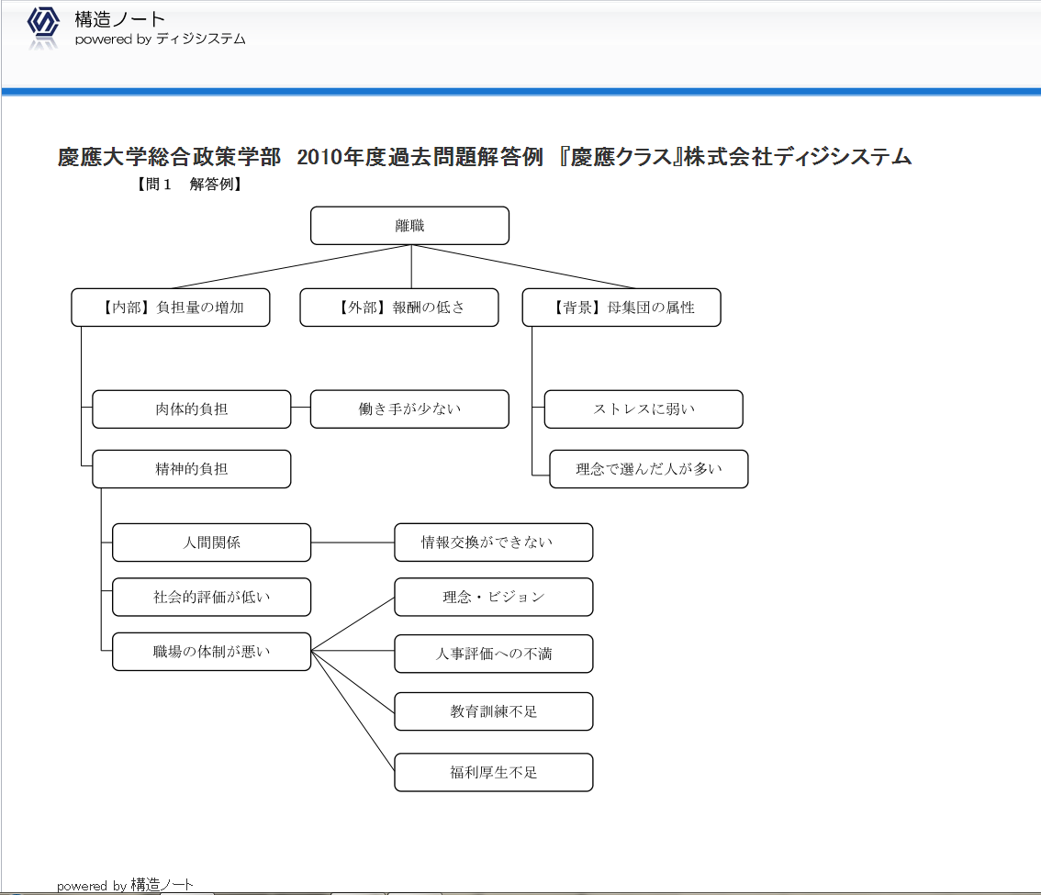This screenshot has height=895, width=1041.
Task: Select the 精神的負担 node
Action: point(191,469)
